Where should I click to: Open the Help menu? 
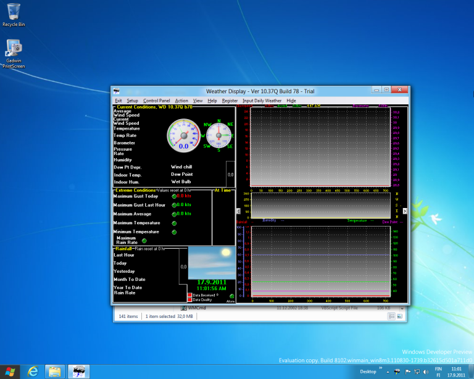(212, 101)
